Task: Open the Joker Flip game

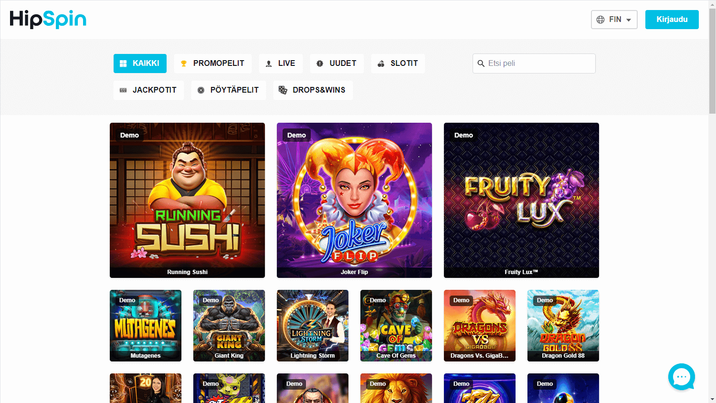Action: point(354,200)
